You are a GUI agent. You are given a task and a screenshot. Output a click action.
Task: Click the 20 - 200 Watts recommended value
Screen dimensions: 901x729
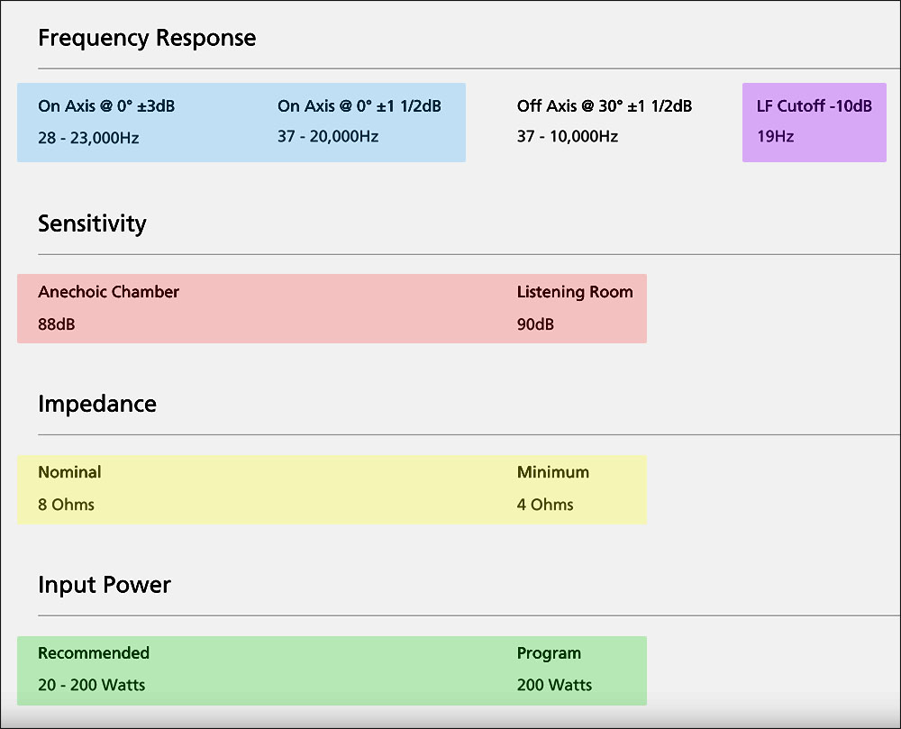(x=91, y=685)
